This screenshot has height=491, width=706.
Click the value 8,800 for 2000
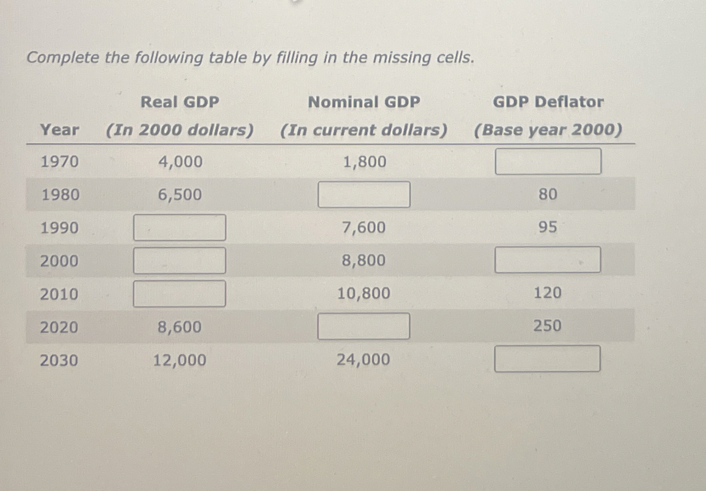coord(363,260)
